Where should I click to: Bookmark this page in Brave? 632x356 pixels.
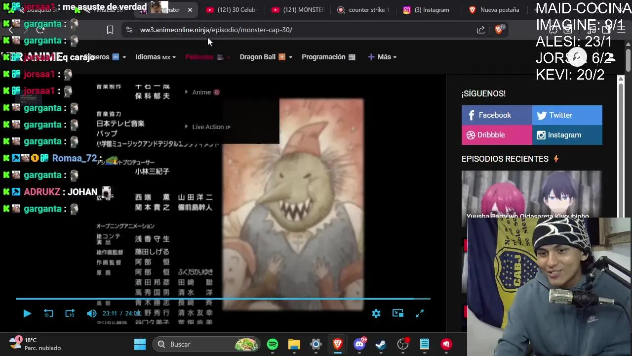point(110,30)
